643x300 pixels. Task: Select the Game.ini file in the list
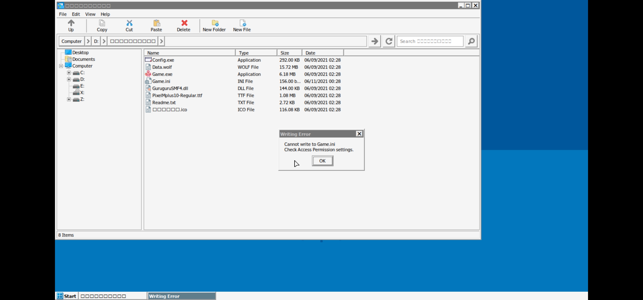tap(161, 81)
